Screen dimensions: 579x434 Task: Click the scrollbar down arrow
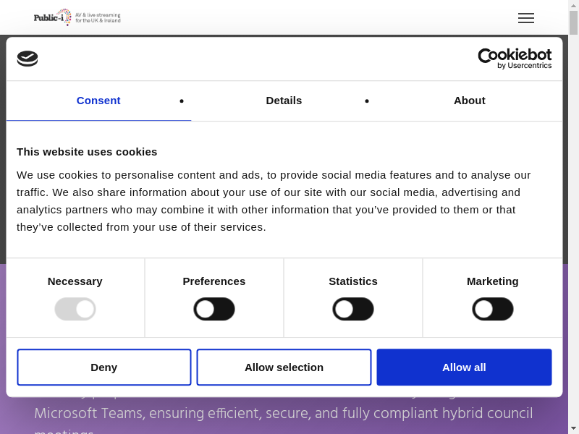tap(573, 428)
